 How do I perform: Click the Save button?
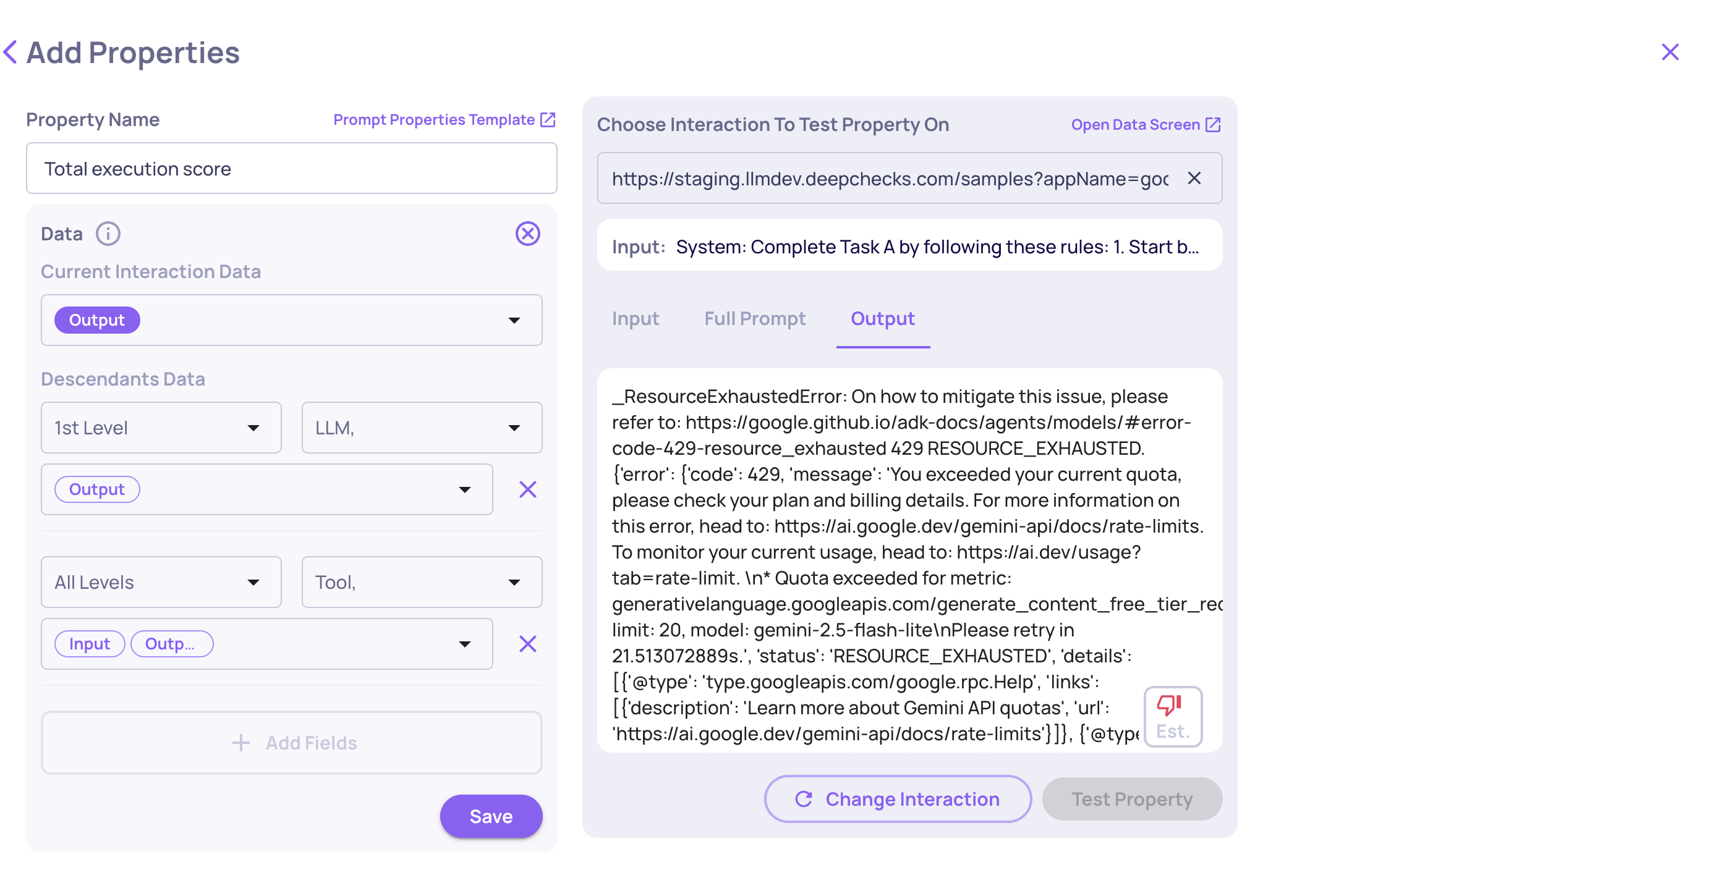tap(491, 816)
